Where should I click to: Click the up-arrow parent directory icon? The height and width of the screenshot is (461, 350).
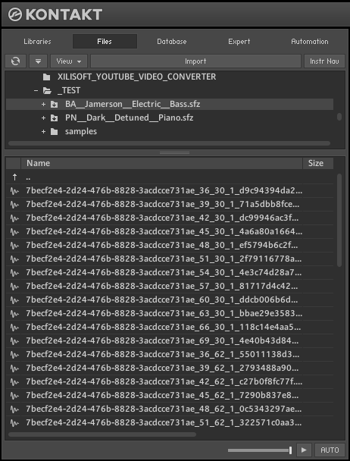(14, 177)
